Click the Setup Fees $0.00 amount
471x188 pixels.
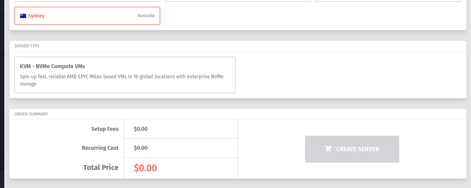tap(141, 129)
